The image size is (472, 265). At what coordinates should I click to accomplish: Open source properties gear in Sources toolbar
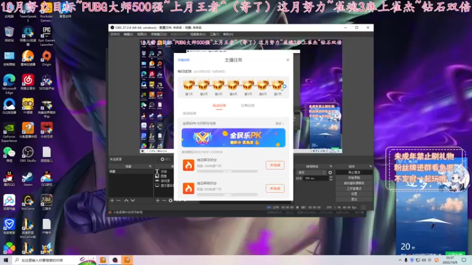click(171, 200)
